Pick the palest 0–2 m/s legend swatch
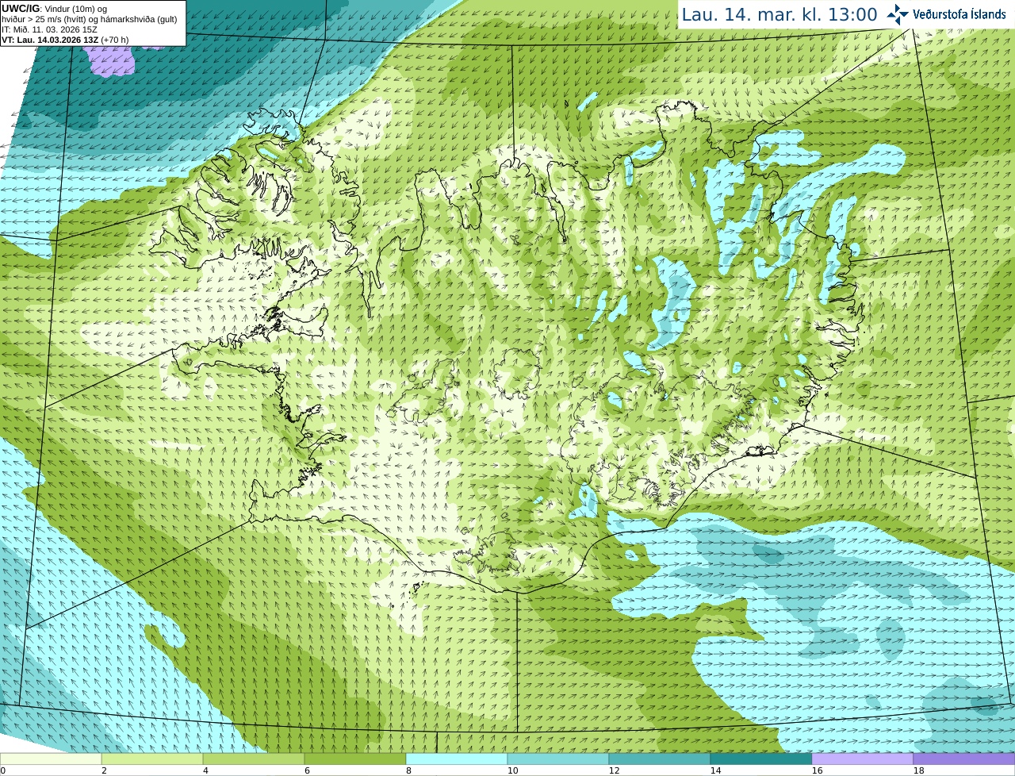1015x776 pixels. click(51, 759)
